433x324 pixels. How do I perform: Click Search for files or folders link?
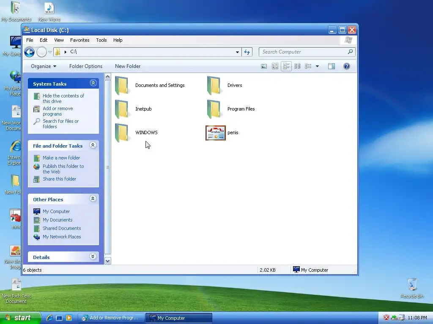pyautogui.click(x=60, y=124)
